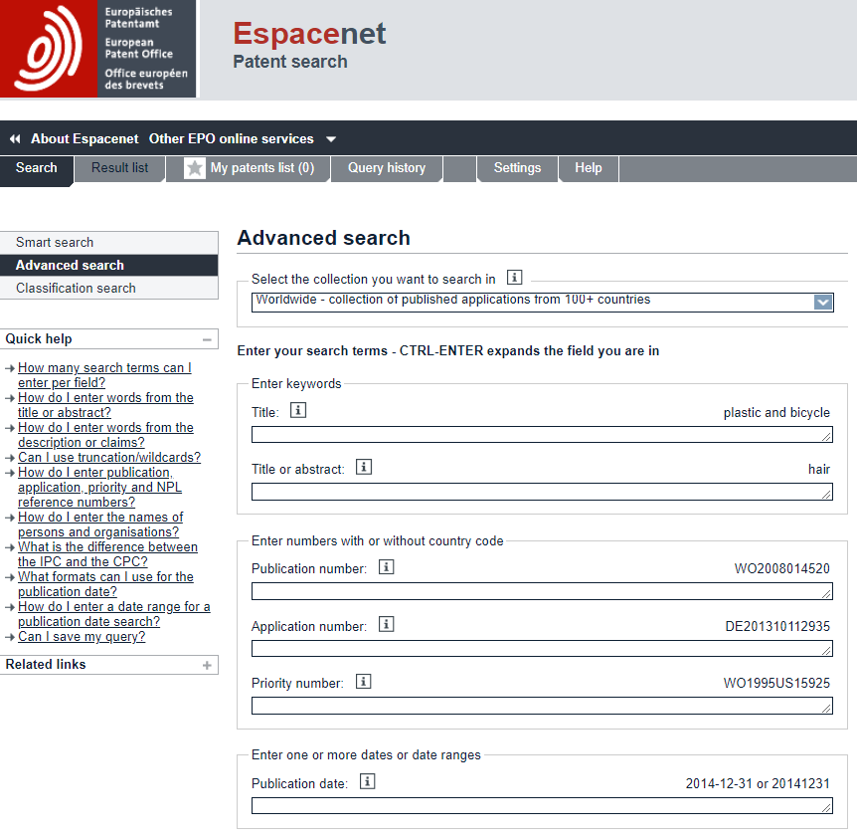The height and width of the screenshot is (839, 857).
Task: Open info icon for collection selection
Action: (514, 278)
